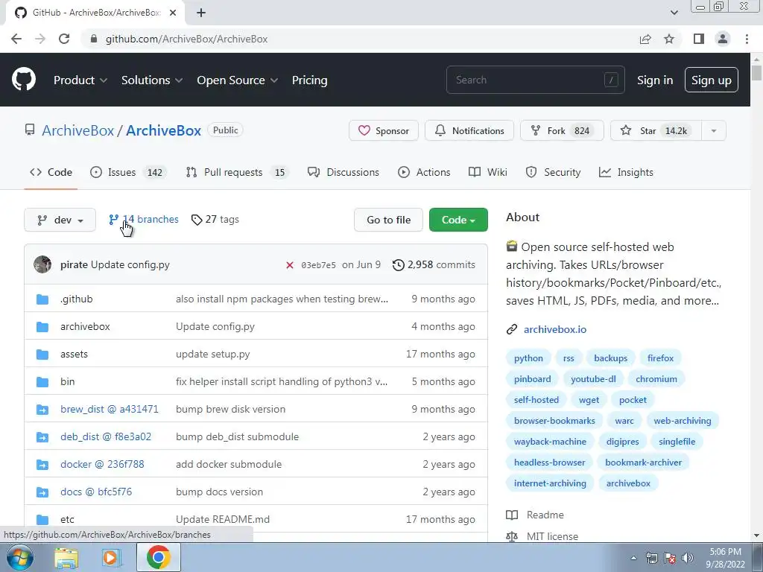The image size is (763, 572).
Task: Expand the Solutions menu
Action: tap(152, 80)
